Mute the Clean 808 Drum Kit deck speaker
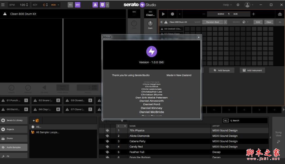Image resolution: width=285 pixels, height=164 pixels. coord(162,22)
